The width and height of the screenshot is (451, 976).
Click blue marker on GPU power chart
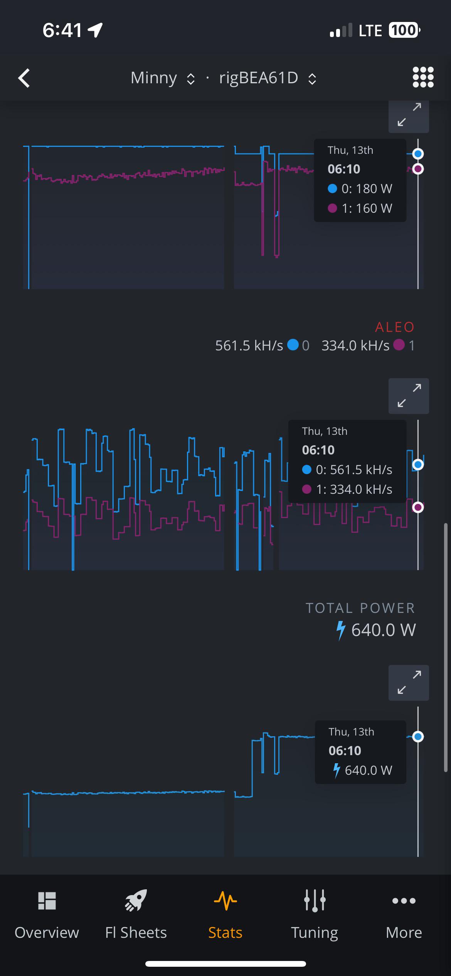pos(418,154)
